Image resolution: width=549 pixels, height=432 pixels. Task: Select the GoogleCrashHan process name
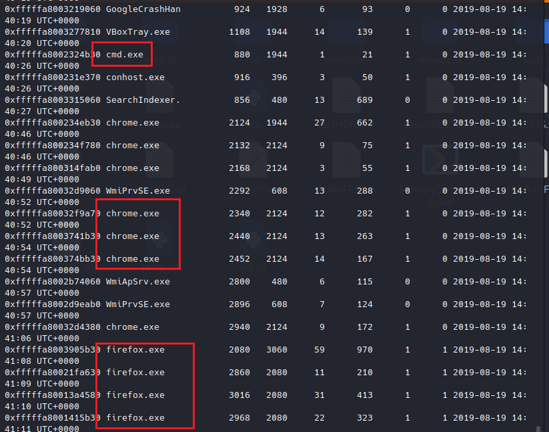(x=143, y=9)
